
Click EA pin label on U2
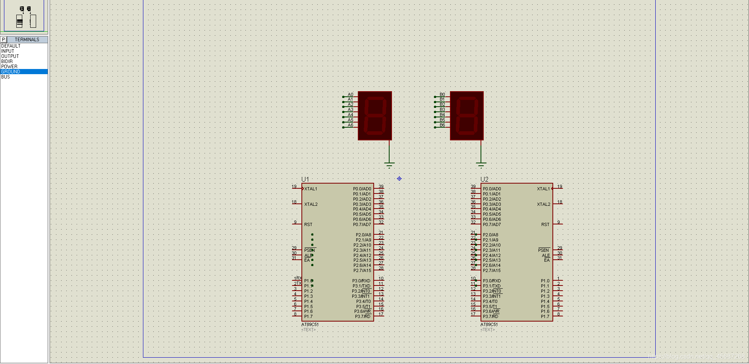[x=547, y=260]
